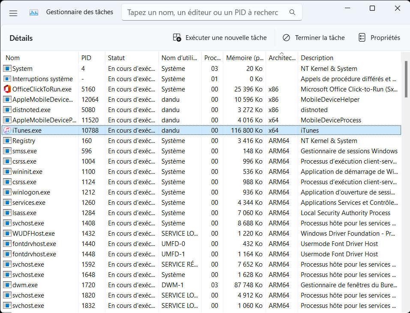The width and height of the screenshot is (410, 313).
Task: Click the wininit.exe process icon
Action: click(x=7, y=172)
